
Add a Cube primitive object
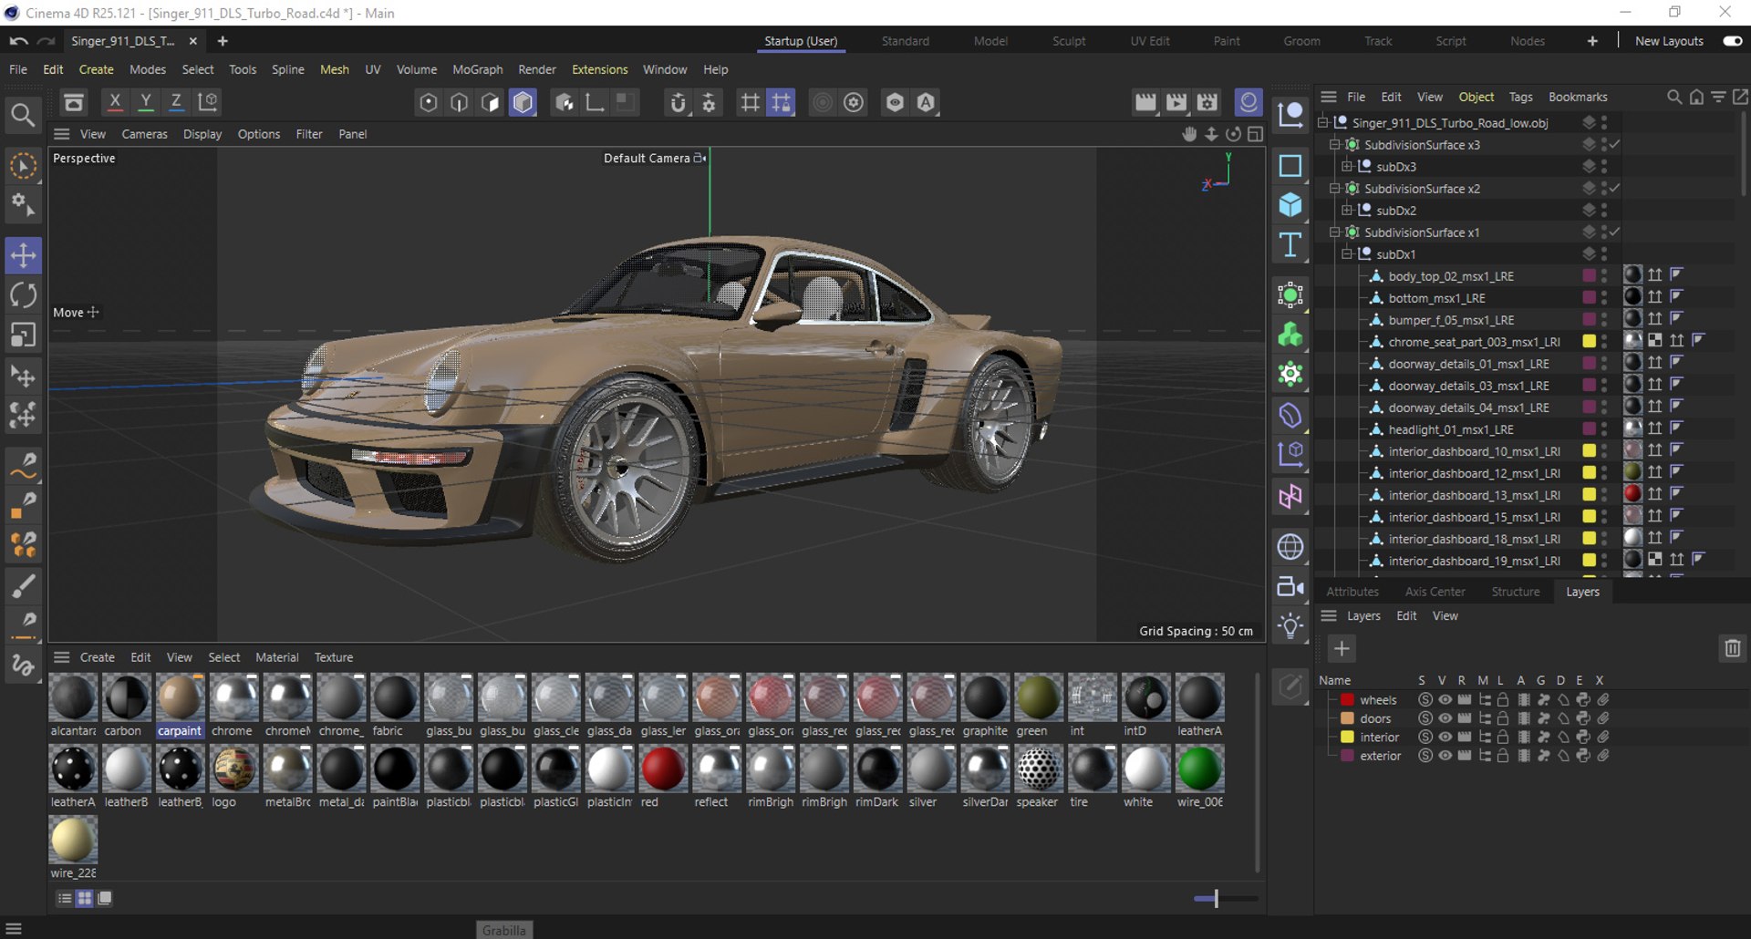1290,205
